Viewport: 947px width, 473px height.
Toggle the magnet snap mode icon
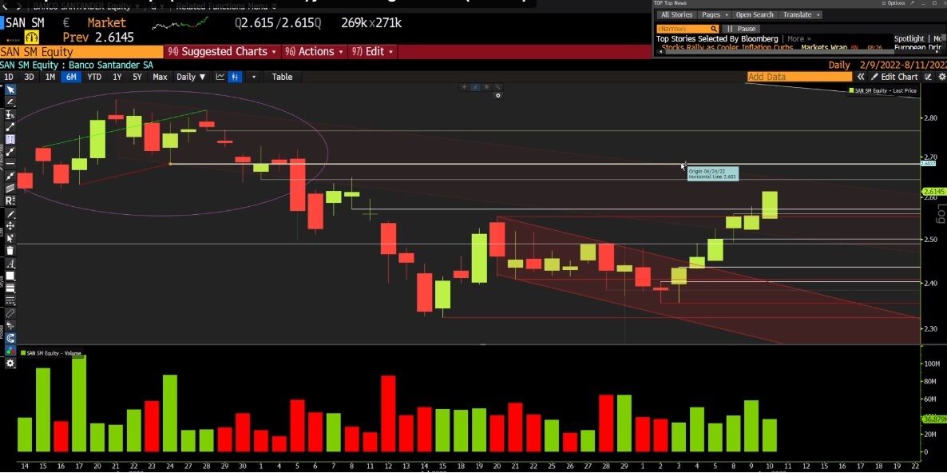10,338
